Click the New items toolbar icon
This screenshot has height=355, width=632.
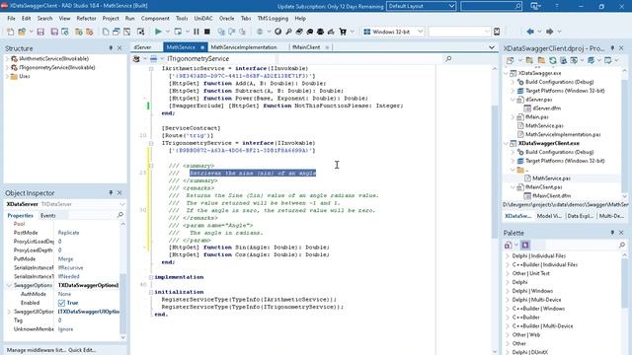pos(11,32)
